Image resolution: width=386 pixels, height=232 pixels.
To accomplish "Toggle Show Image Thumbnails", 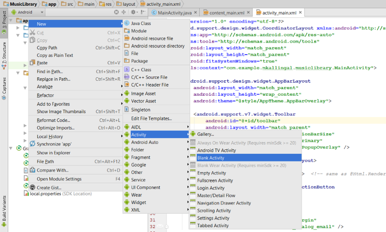I will point(76,112).
